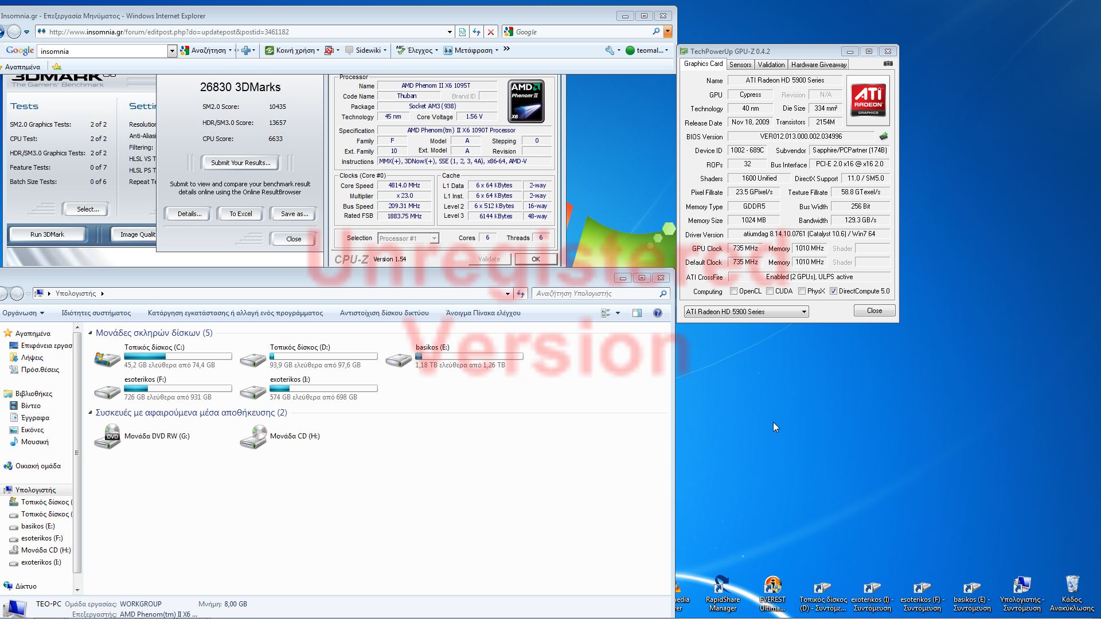Switch to the Validation tab in GPU-Z

point(771,65)
